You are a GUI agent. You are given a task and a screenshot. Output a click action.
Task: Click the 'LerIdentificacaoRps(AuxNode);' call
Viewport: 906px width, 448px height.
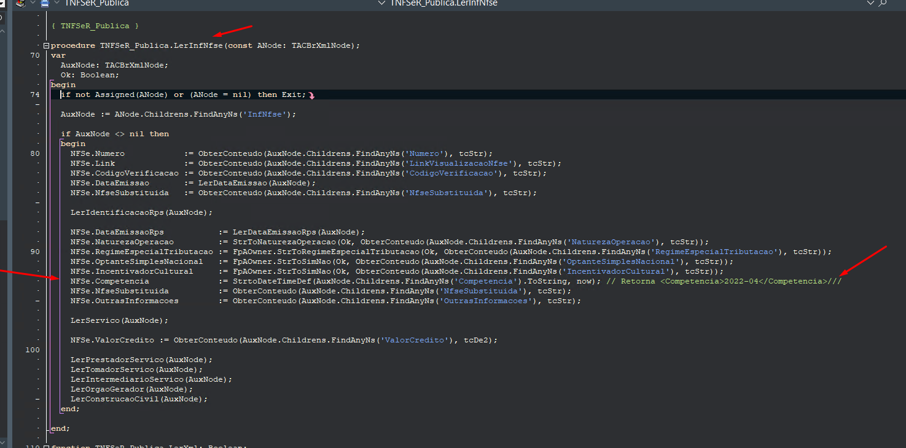141,212
